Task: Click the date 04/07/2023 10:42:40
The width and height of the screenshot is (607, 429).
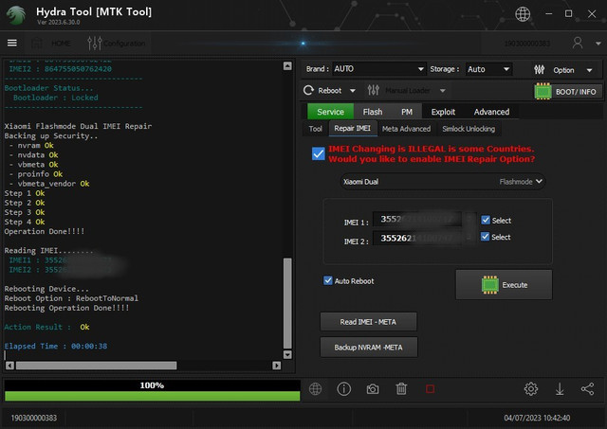Action: coord(537,418)
